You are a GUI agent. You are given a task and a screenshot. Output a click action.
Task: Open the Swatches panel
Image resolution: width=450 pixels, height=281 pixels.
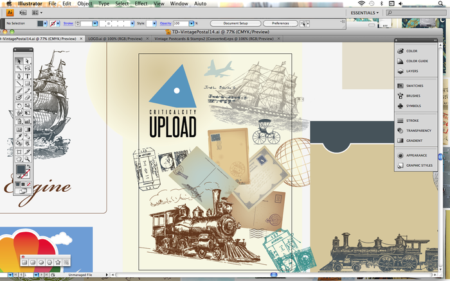point(416,85)
